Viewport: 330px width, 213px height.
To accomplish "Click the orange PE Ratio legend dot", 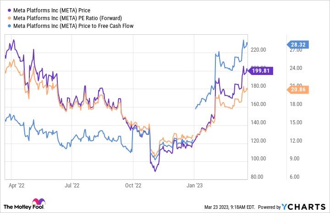I will 9,18.
